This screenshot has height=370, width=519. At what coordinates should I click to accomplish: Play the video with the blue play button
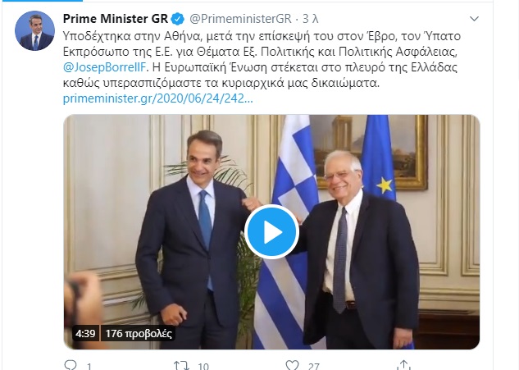click(271, 232)
